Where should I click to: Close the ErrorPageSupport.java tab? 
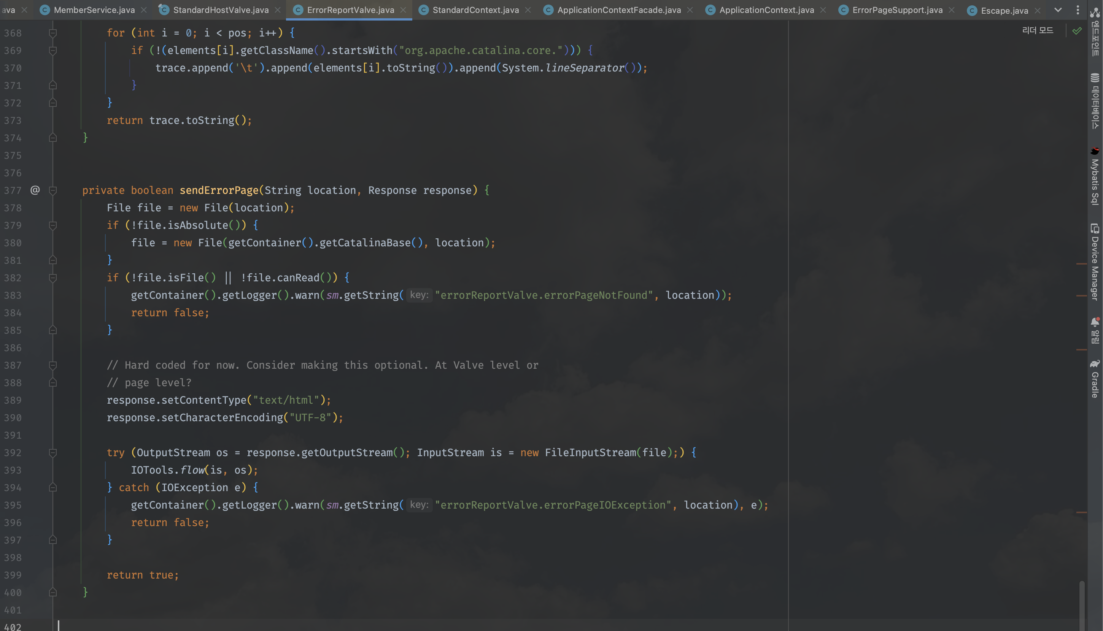tap(952, 10)
